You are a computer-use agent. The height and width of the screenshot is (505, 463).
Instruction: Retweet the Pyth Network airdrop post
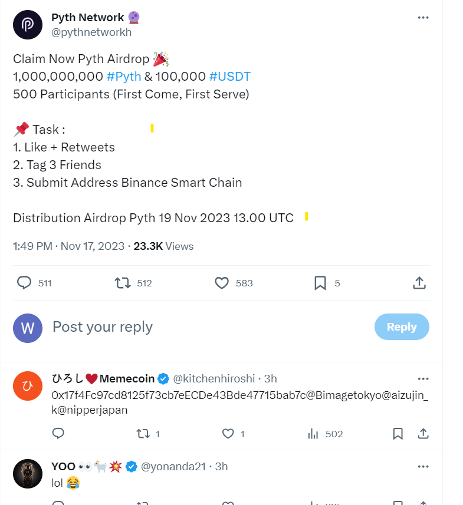point(123,283)
